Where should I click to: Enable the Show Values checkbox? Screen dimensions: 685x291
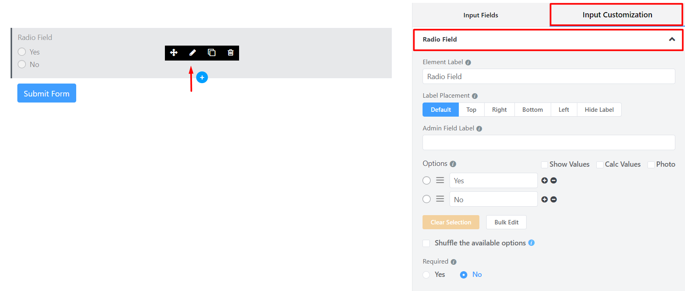tap(544, 165)
